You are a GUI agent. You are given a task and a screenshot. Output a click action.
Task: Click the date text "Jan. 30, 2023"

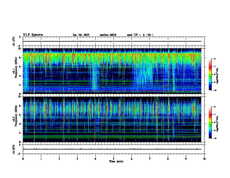click(81, 35)
